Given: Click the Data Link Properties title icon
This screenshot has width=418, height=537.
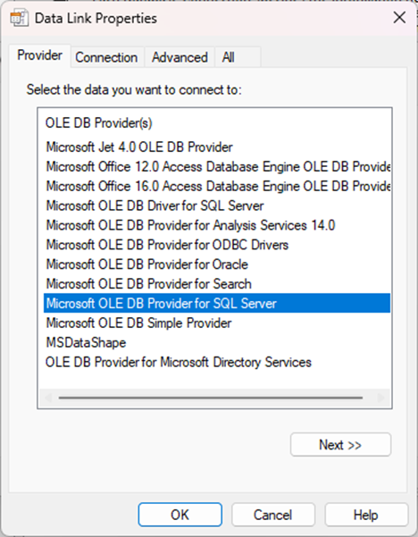Looking at the screenshot, I should (19, 18).
